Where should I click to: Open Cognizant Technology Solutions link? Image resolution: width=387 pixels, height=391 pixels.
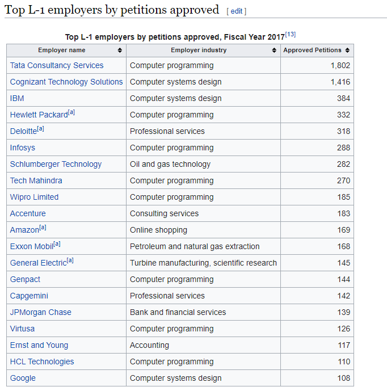[x=66, y=82]
